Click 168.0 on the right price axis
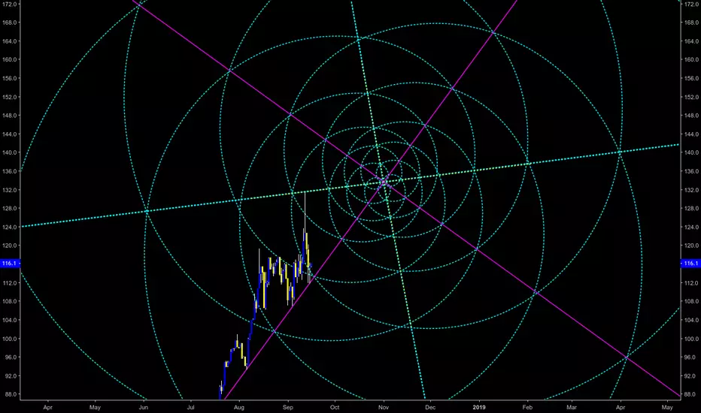This screenshot has height=413, width=701. 691,23
